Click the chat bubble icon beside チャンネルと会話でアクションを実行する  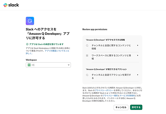[x=87, y=75]
